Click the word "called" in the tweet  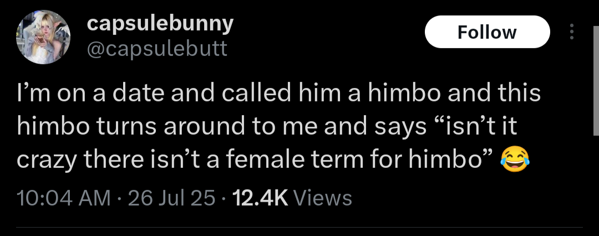pyautogui.click(x=262, y=94)
